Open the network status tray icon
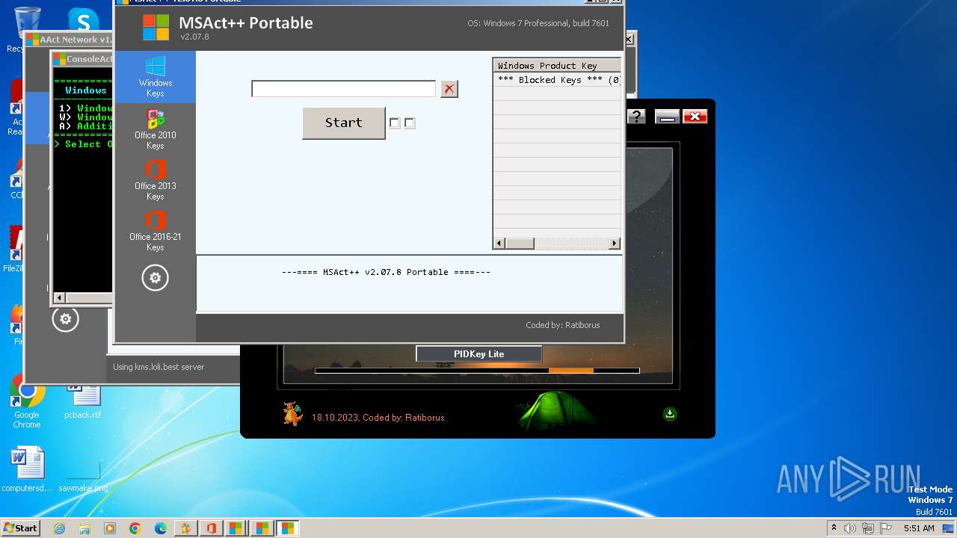957x538 pixels. (867, 528)
